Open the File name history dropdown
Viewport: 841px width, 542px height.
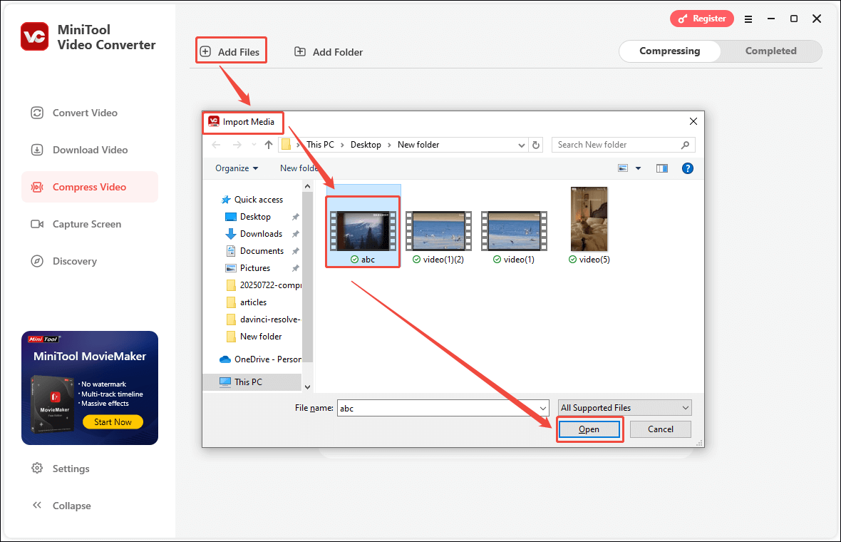click(543, 409)
